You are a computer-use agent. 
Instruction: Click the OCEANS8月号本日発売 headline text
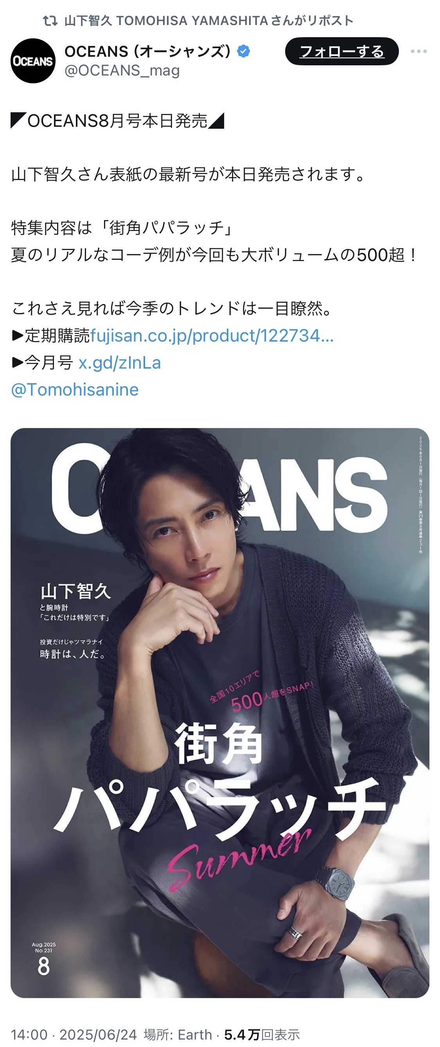pos(117,121)
